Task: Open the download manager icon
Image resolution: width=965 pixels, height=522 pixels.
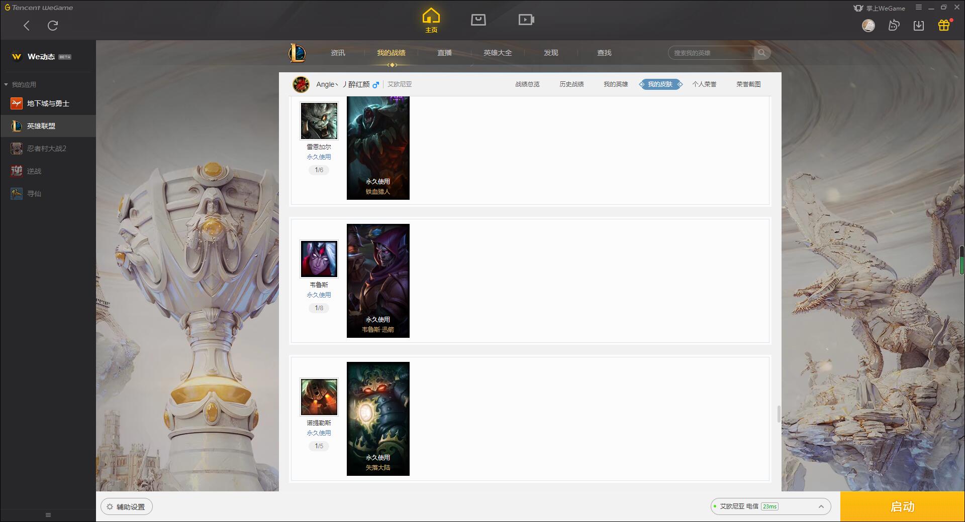Action: point(919,25)
